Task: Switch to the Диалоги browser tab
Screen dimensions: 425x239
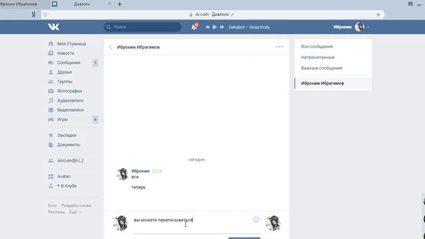Action: [x=82, y=4]
